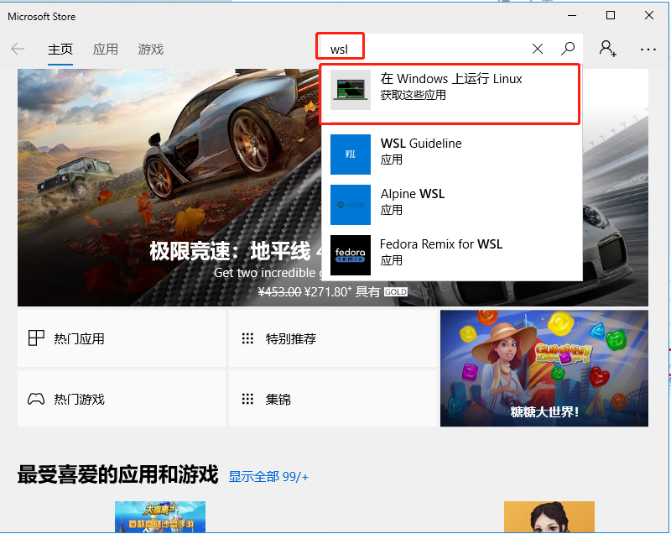Maximize the Microsoft Store window
The image size is (671, 534).
(611, 15)
